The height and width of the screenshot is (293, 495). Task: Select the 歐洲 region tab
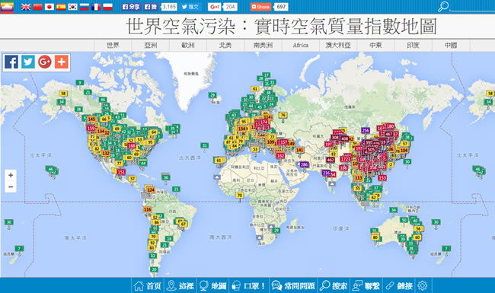pos(188,45)
